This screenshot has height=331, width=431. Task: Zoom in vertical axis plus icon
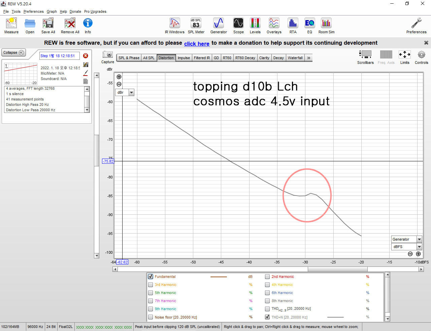pyautogui.click(x=119, y=77)
